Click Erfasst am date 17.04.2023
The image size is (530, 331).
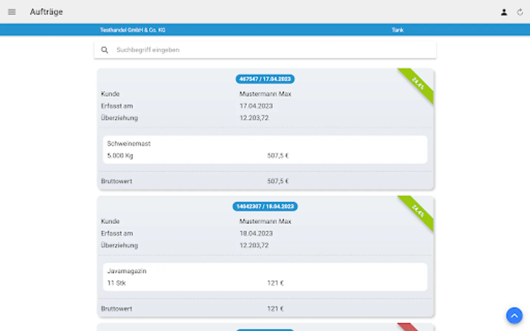(x=256, y=106)
